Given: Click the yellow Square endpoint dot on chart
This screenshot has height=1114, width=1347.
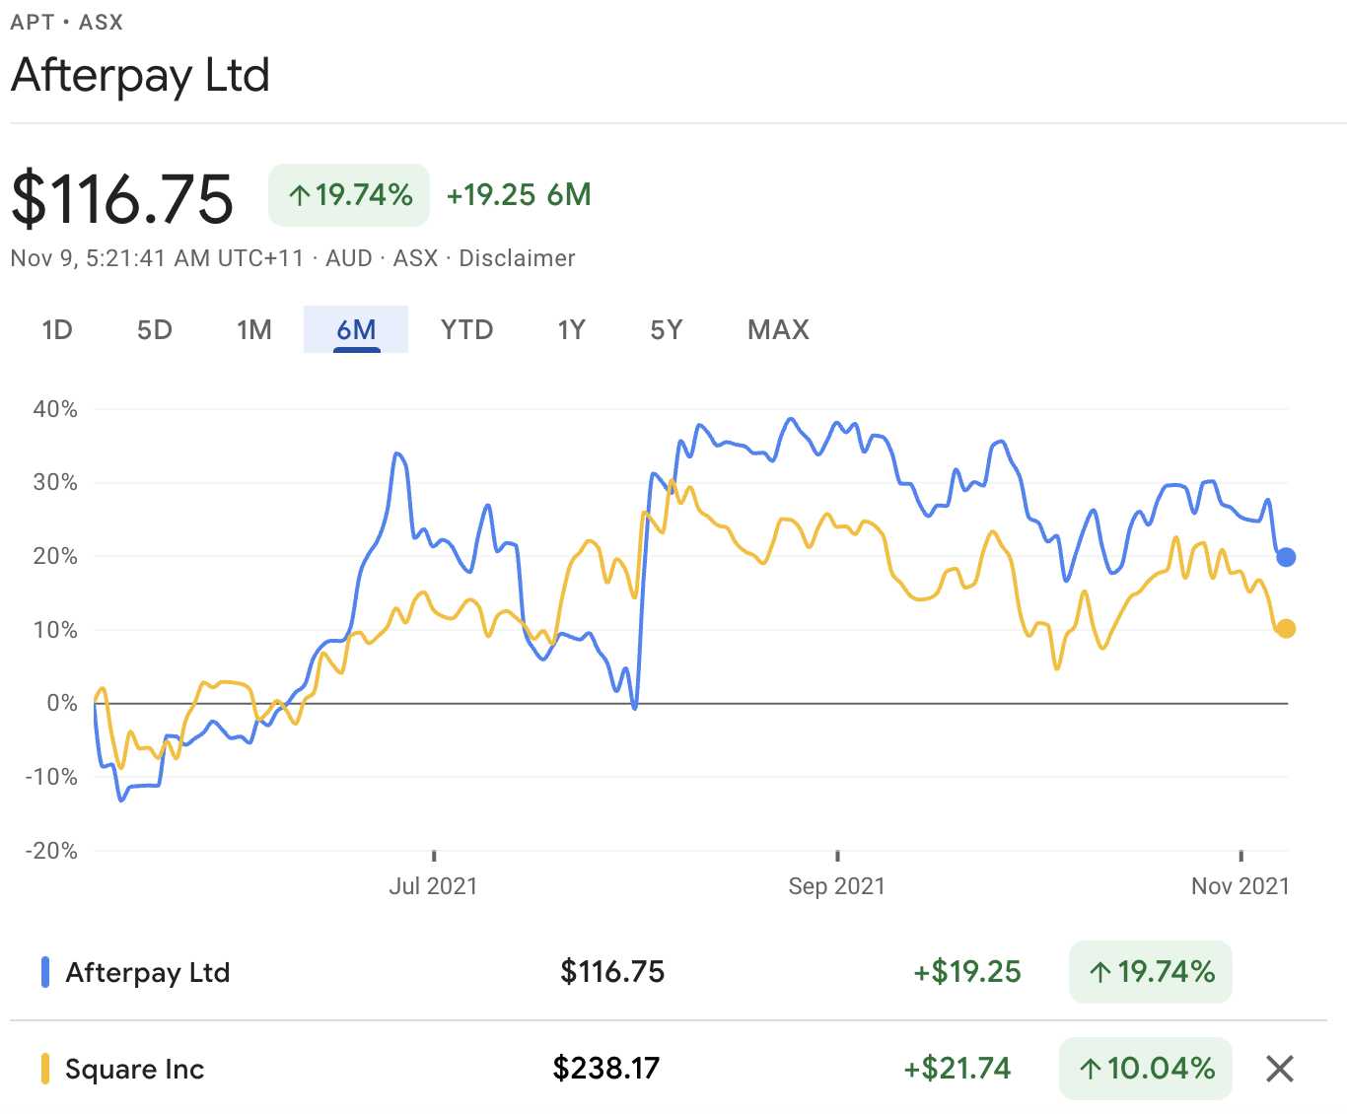Looking at the screenshot, I should [1286, 628].
